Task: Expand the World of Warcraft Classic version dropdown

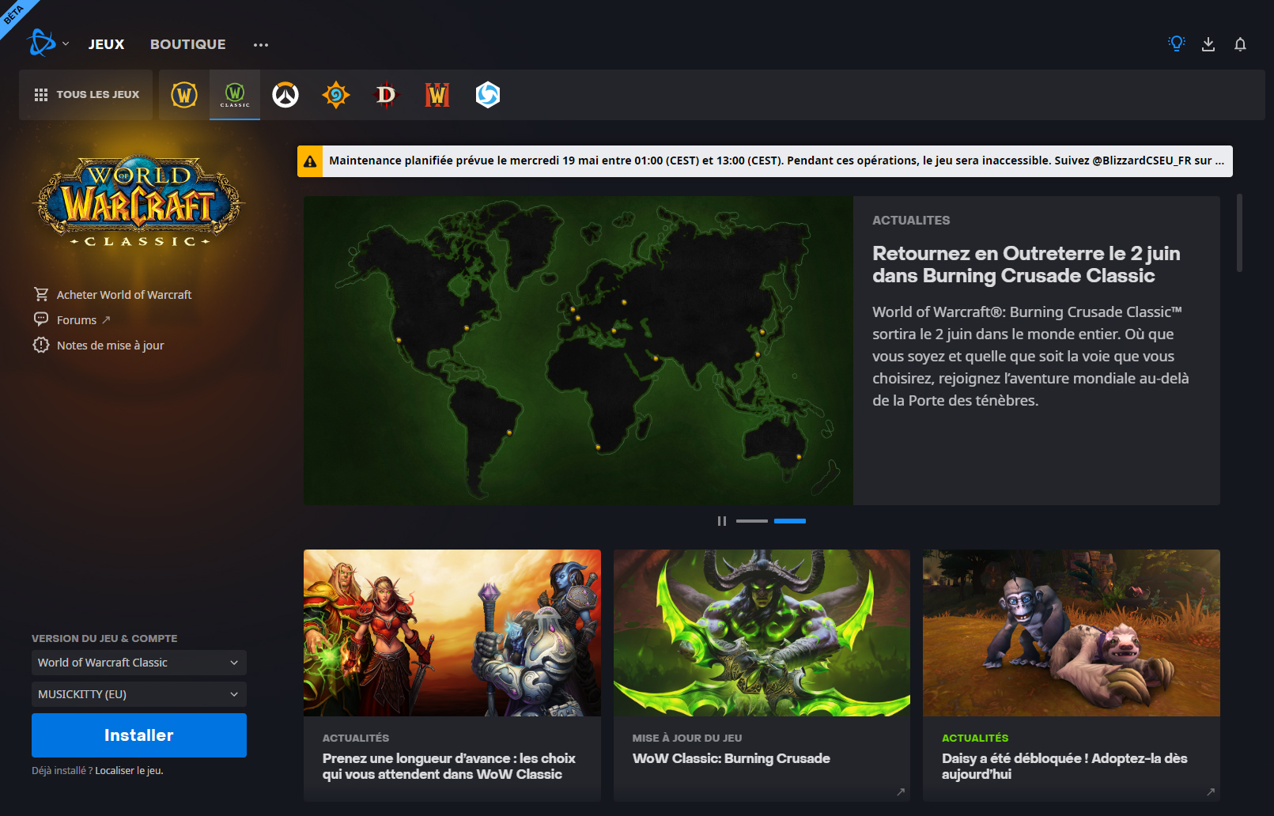Action: pyautogui.click(x=138, y=663)
